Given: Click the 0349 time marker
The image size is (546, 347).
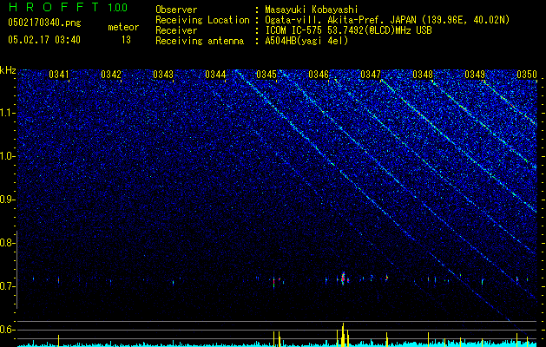Looking at the screenshot, I should click(x=475, y=75).
